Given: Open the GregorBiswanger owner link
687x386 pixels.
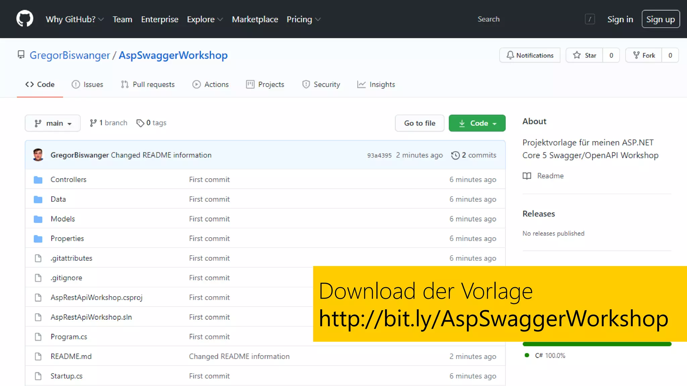Looking at the screenshot, I should click(x=70, y=55).
